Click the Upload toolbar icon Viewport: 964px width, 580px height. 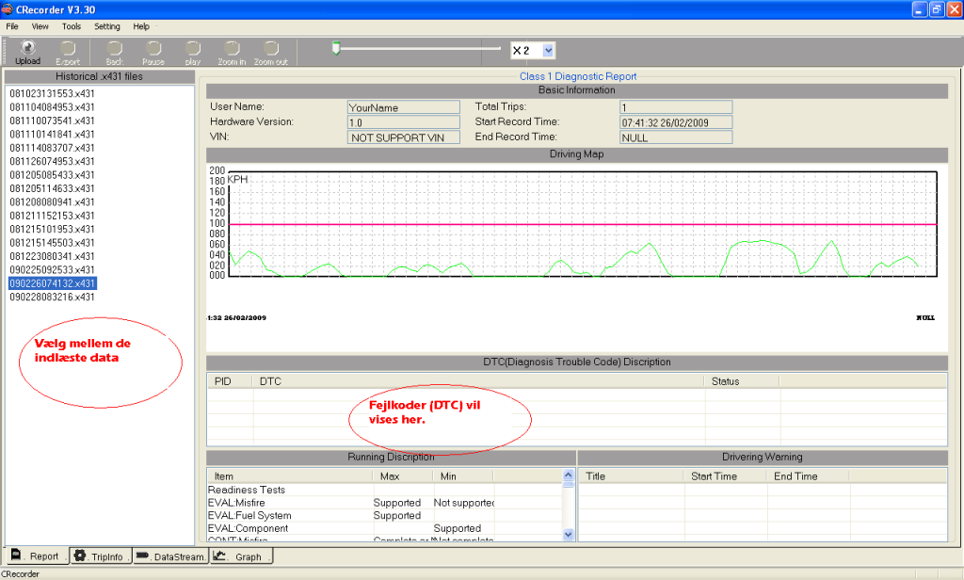(x=27, y=51)
